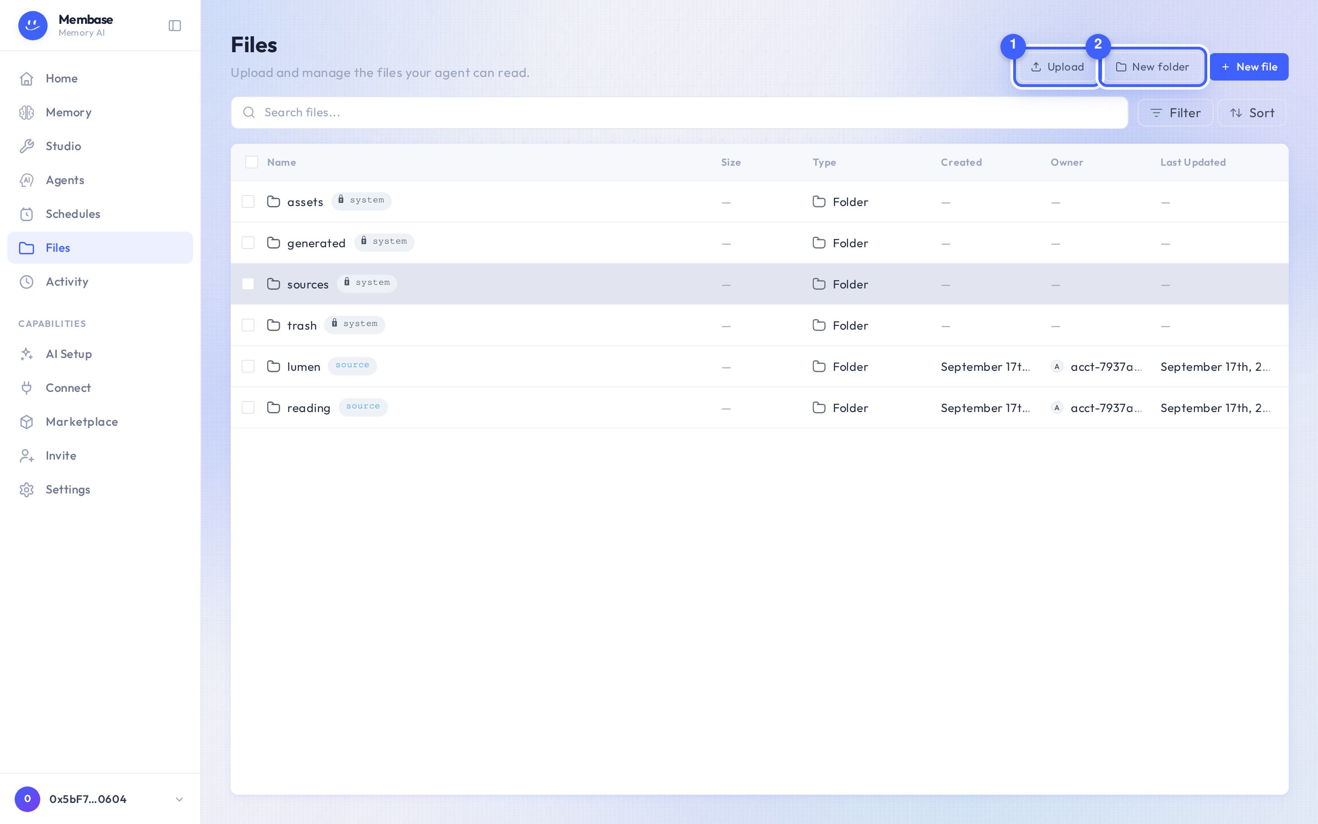Toggle the select-all checkbox in header
The width and height of the screenshot is (1318, 824).
252,162
